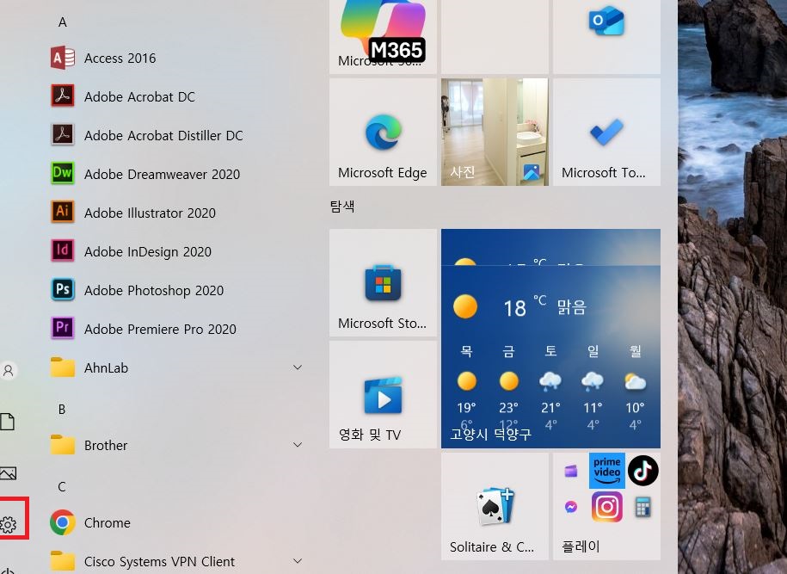Click the 탐색 tile group header

342,207
